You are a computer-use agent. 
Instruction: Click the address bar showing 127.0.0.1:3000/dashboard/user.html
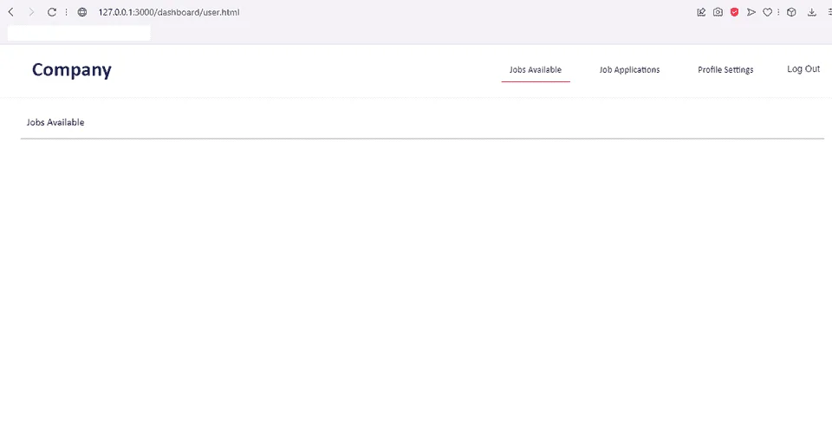click(x=169, y=12)
